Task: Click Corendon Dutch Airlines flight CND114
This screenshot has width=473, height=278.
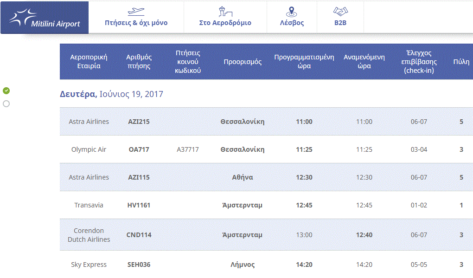Action: point(139,235)
